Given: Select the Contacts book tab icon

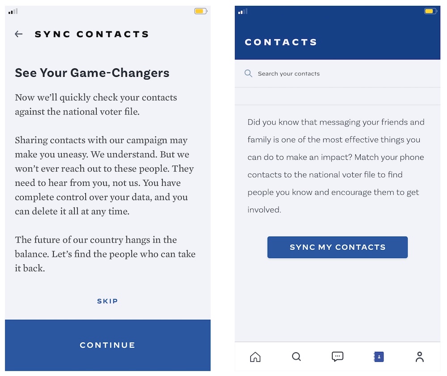Looking at the screenshot, I should [379, 357].
